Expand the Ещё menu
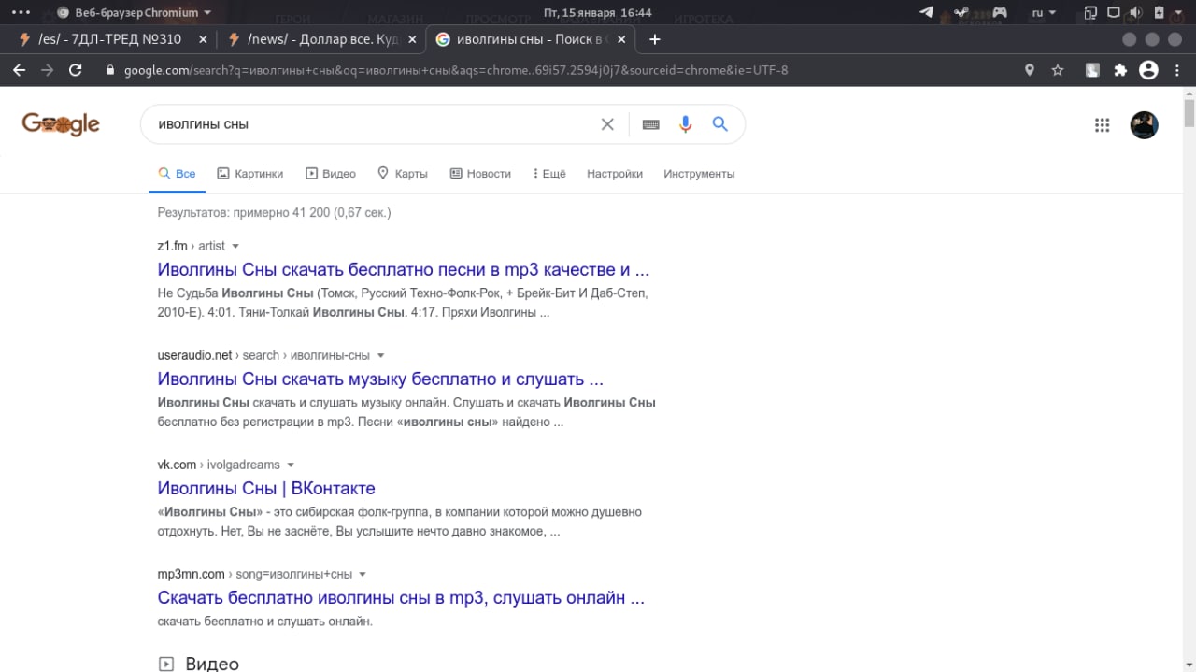The image size is (1196, 672). click(549, 174)
